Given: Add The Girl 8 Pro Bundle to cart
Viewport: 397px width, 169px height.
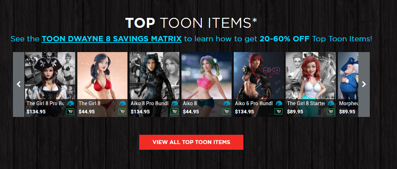Looking at the screenshot, I should [70, 112].
